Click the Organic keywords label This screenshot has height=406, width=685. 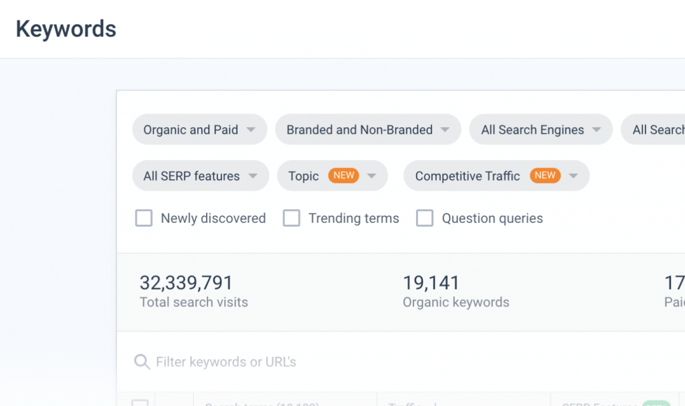tap(456, 302)
